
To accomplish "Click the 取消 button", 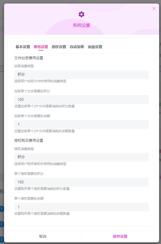I will point(43,236).
